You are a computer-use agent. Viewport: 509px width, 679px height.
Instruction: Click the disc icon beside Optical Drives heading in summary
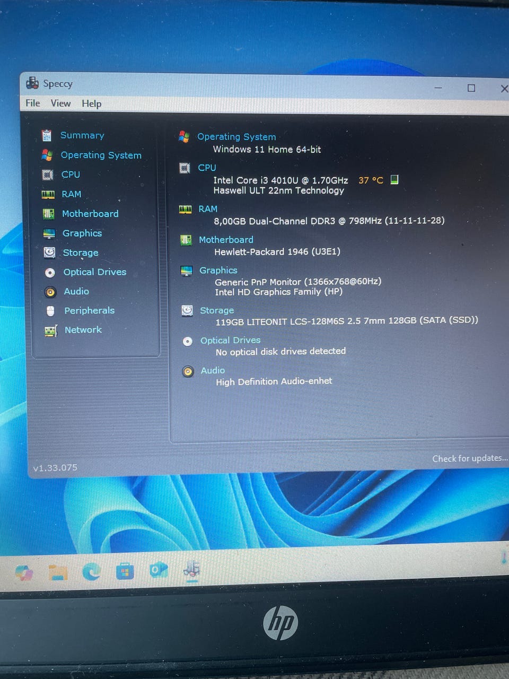(x=188, y=341)
